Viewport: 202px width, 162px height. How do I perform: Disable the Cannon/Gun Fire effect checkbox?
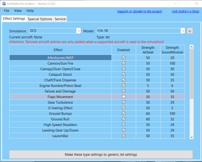123,63
